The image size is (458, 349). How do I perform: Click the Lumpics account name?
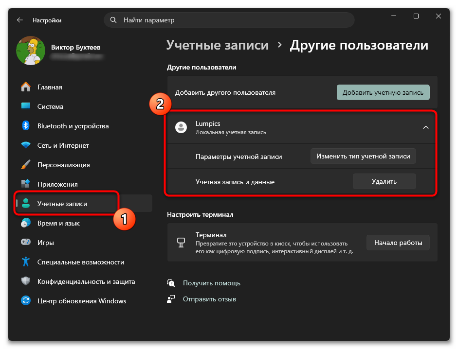click(208, 124)
